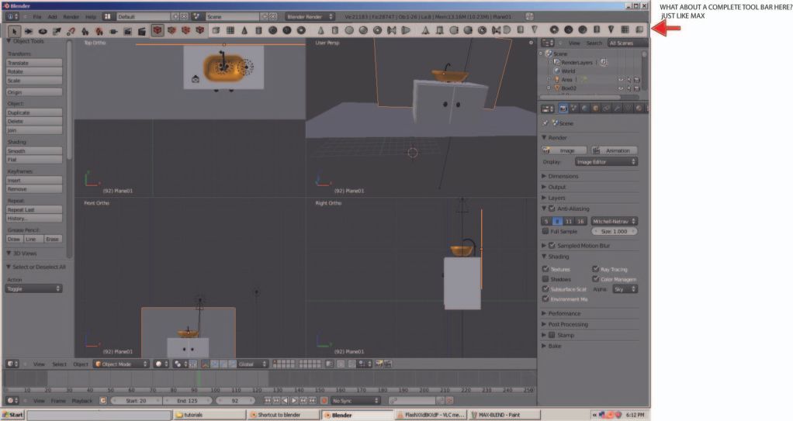The image size is (793, 421).
Task: Toggle the Shadows checkbox
Action: 545,279
